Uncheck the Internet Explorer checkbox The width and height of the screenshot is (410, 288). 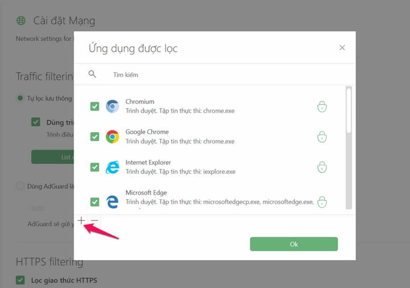click(95, 167)
